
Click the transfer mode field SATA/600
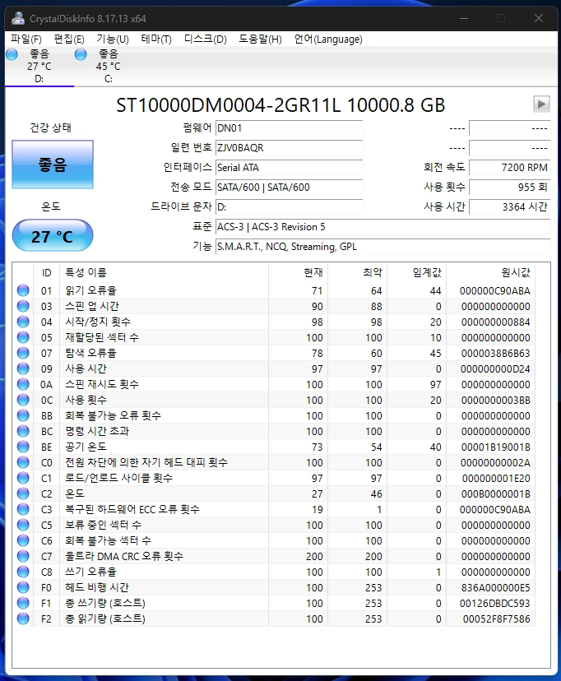point(290,188)
